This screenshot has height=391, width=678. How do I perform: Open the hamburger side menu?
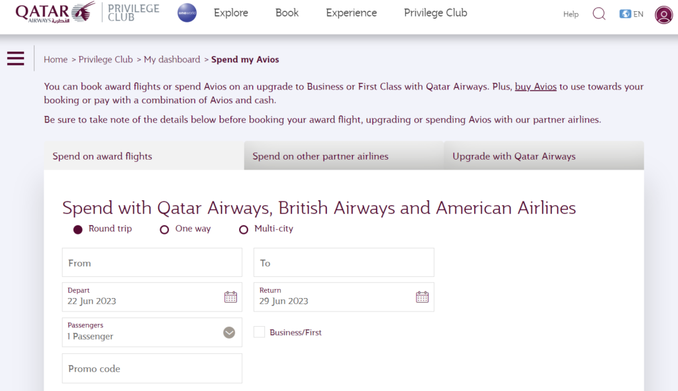tap(16, 58)
